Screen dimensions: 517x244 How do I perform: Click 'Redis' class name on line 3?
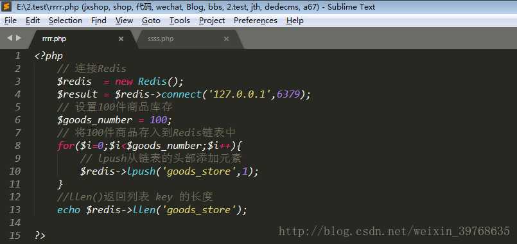coord(152,82)
